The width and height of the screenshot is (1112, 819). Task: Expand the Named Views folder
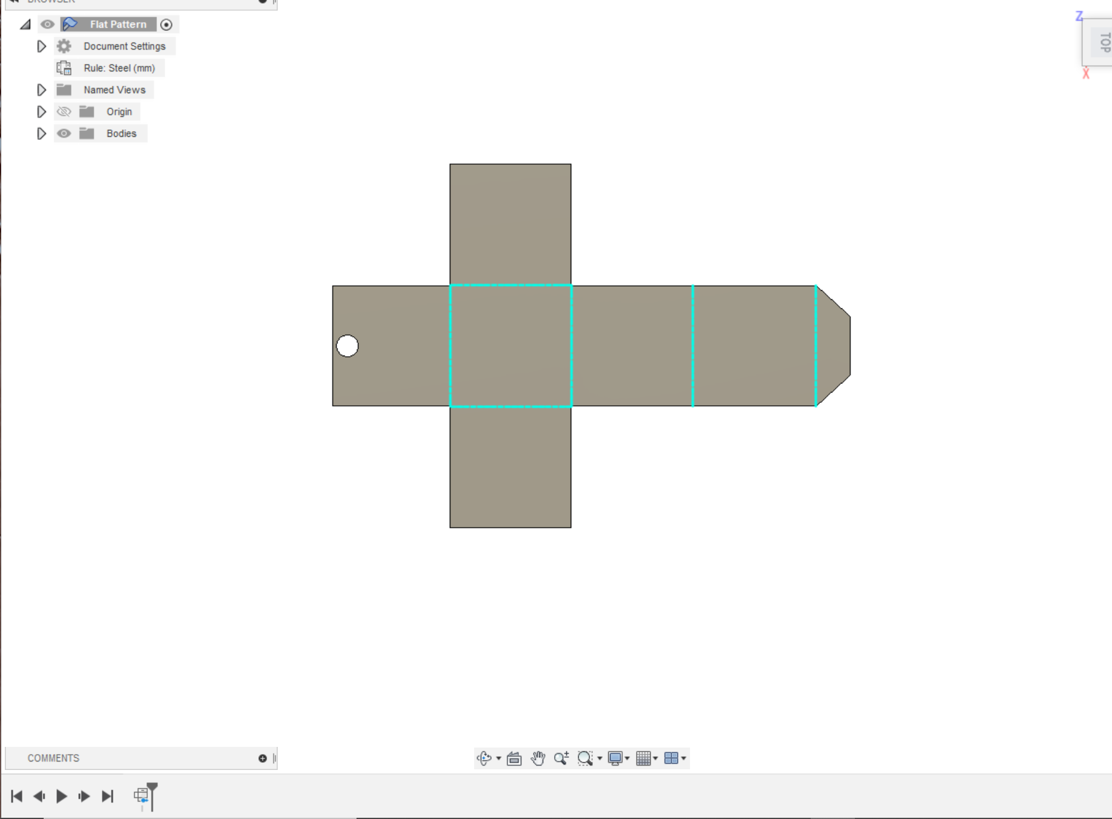(x=41, y=90)
